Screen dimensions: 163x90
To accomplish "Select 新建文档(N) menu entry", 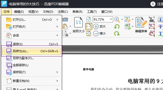I will 31,81.
